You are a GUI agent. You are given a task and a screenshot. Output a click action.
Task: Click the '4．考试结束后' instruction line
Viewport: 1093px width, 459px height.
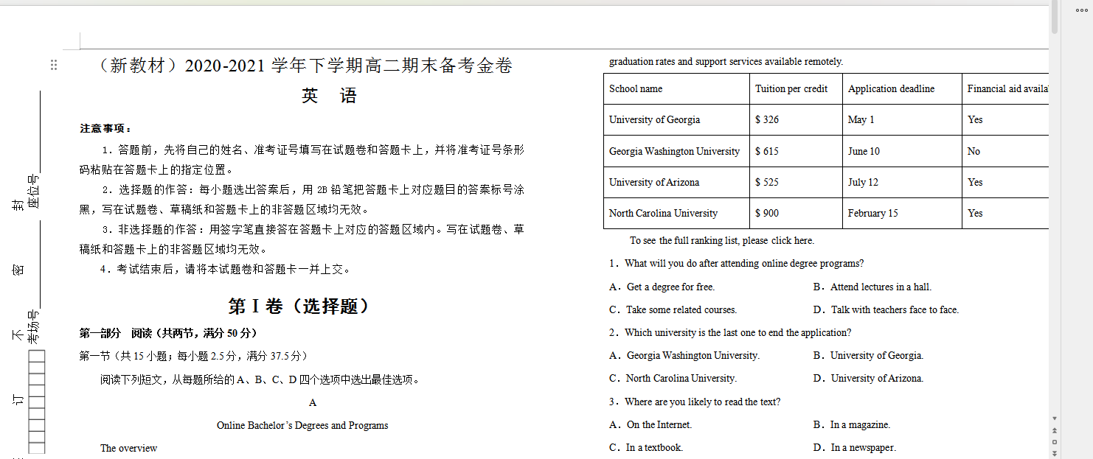pyautogui.click(x=226, y=269)
